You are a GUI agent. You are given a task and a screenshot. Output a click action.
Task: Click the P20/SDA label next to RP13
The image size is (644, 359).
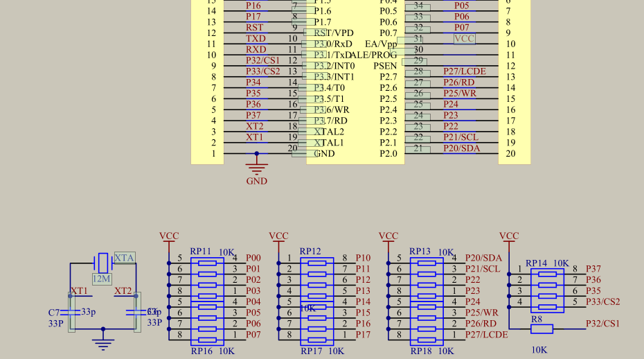click(x=483, y=258)
